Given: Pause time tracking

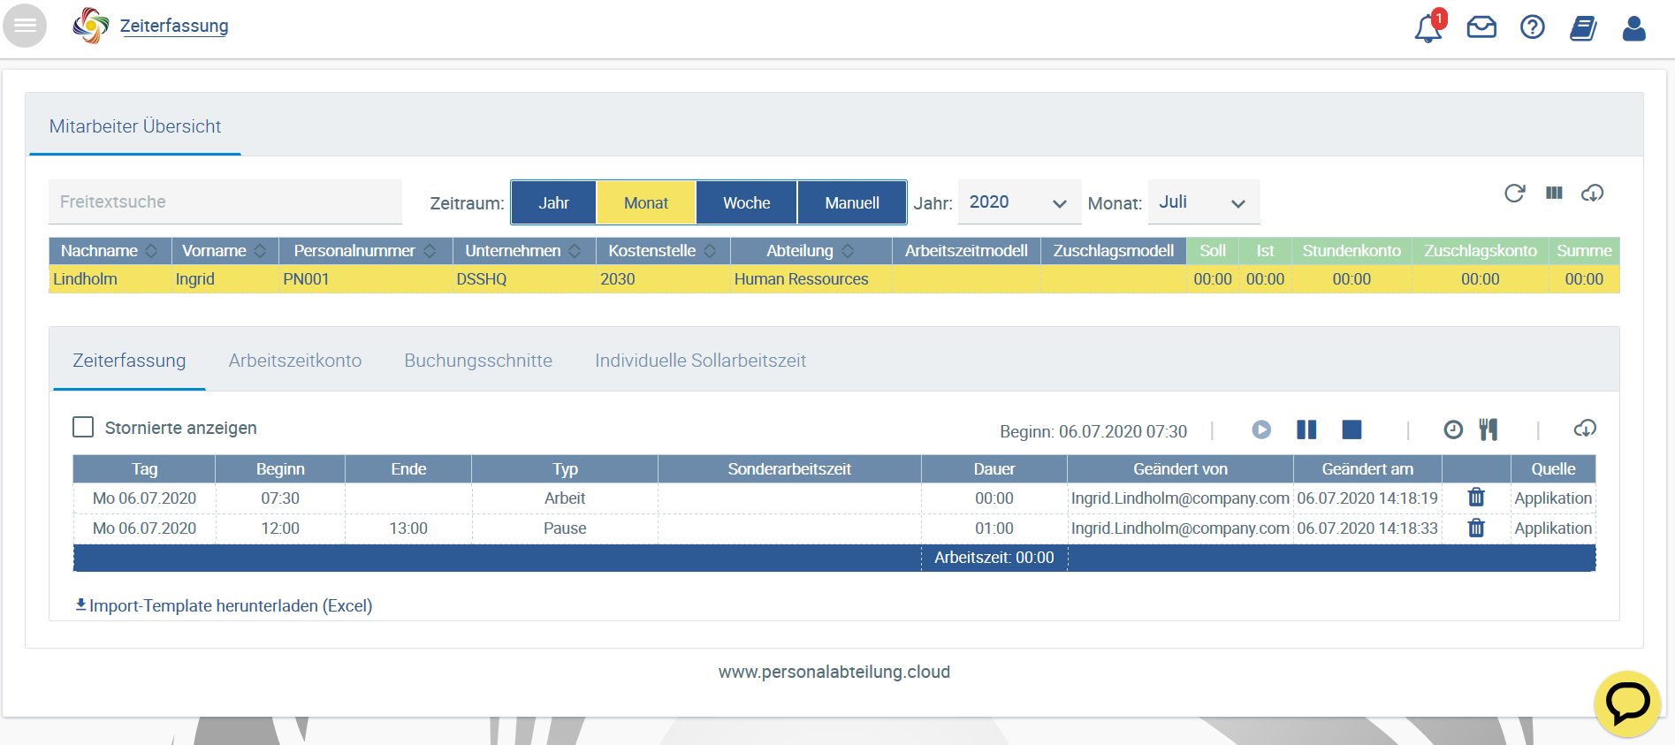Looking at the screenshot, I should pos(1306,430).
